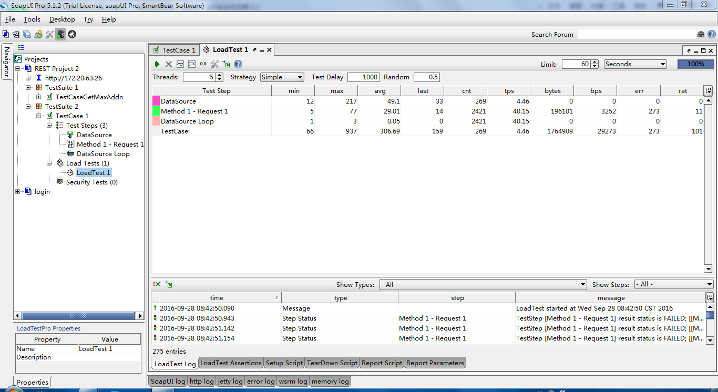Open the Desktop menu

pyautogui.click(x=62, y=19)
